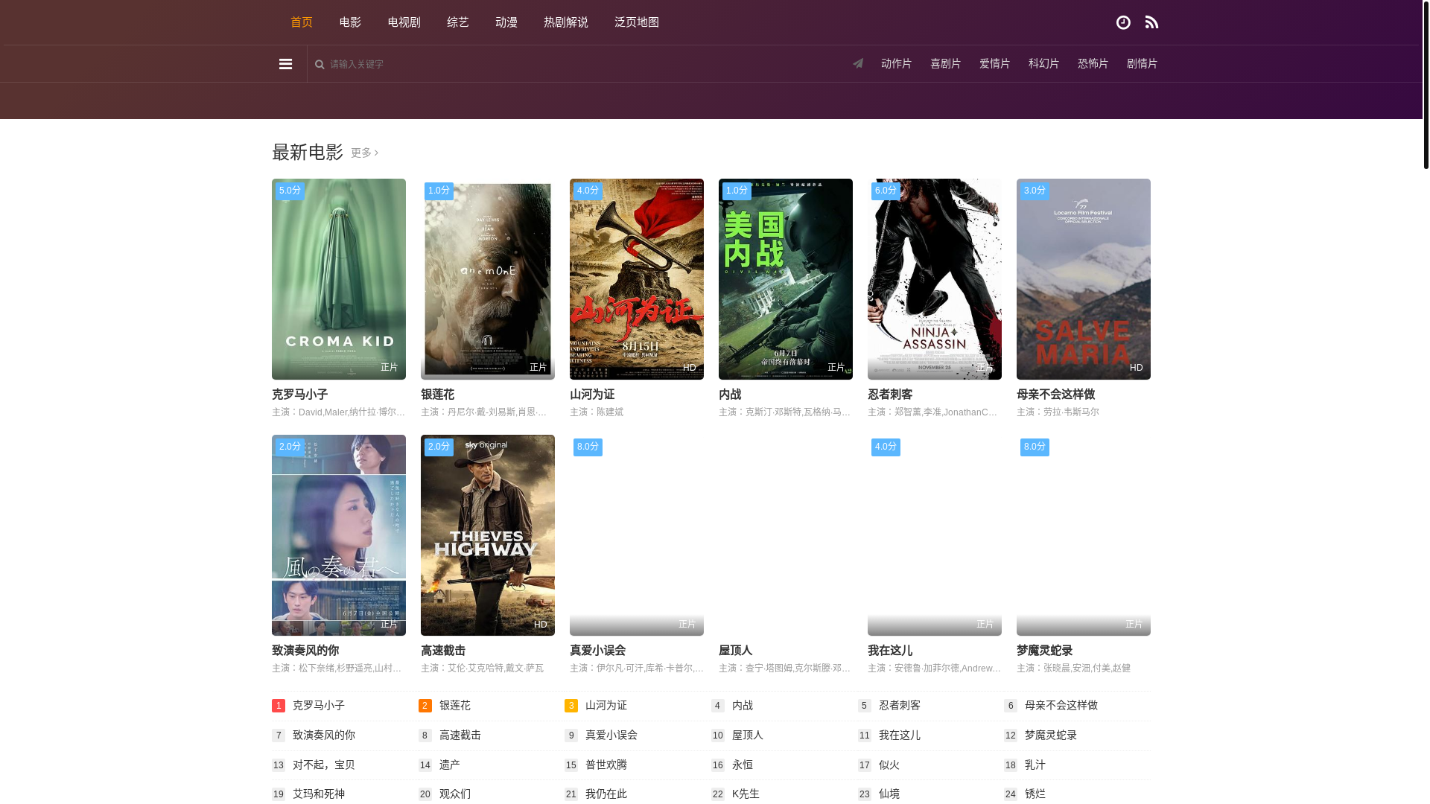Screen dimensions: 1430x804
Task: Click title 屋顶人 under poster
Action: coord(735,651)
